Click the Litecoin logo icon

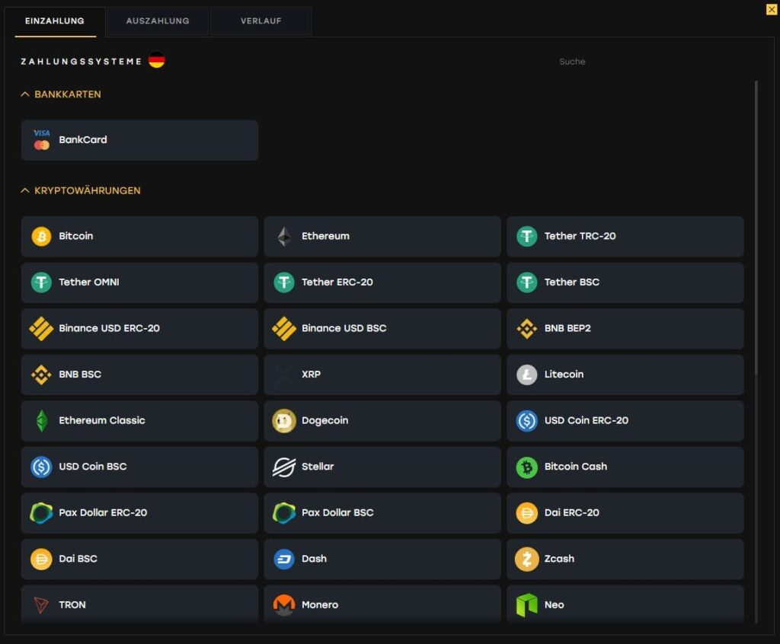pos(526,375)
